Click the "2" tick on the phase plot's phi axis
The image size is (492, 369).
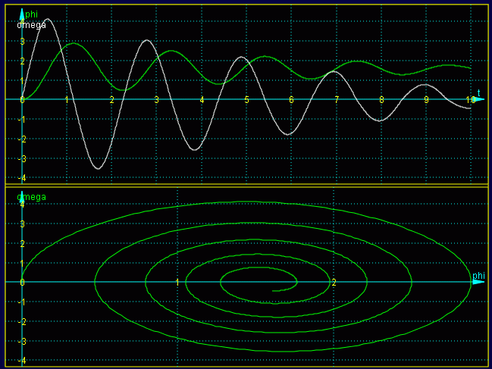point(334,283)
